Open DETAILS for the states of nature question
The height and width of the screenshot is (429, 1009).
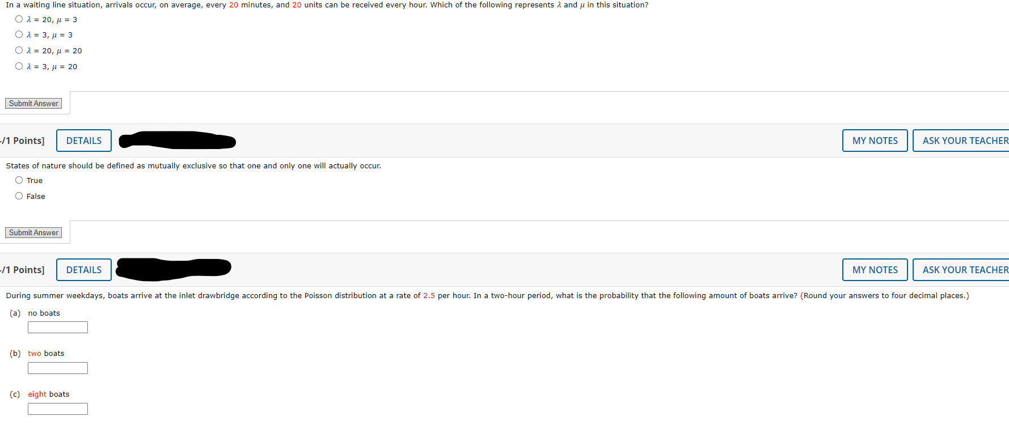83,140
